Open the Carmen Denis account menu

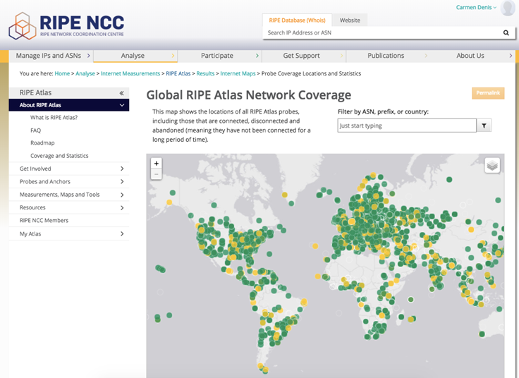point(476,7)
